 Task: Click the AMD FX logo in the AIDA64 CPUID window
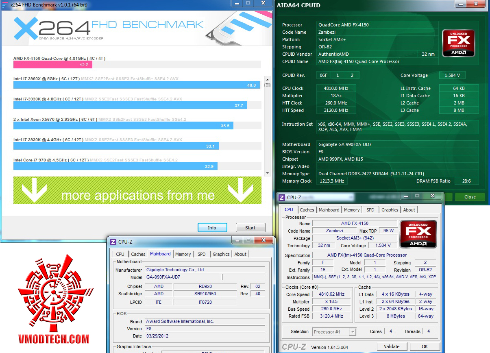pos(459,43)
